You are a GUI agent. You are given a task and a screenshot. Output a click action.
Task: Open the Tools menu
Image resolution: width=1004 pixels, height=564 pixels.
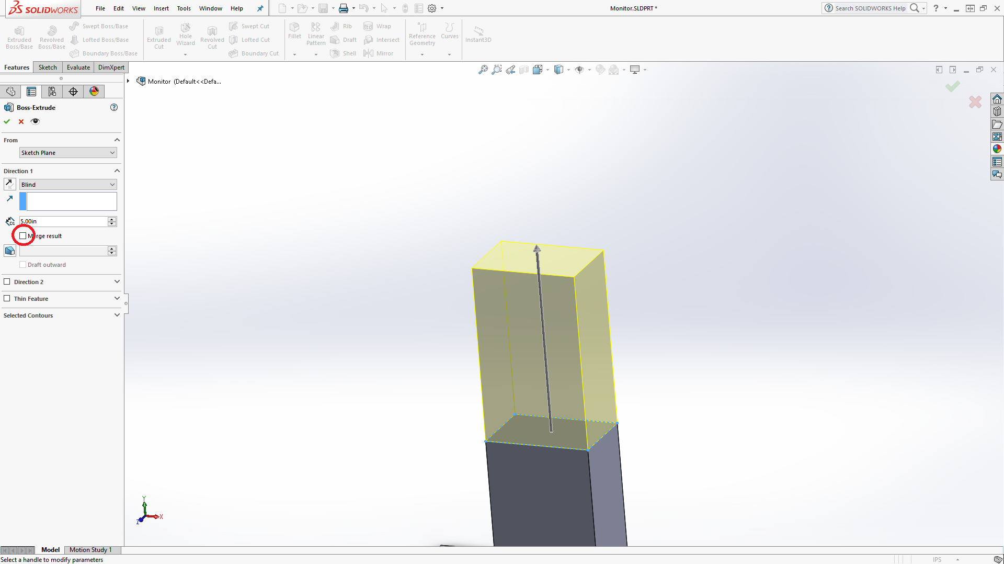[x=184, y=8]
